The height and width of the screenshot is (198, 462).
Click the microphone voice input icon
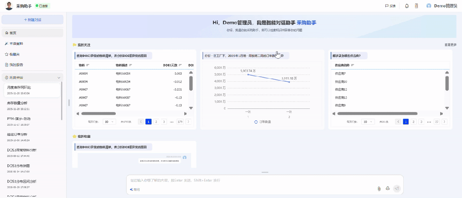click(x=388, y=189)
